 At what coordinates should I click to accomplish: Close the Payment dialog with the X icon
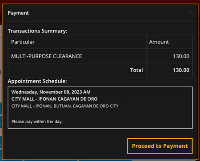(191, 12)
